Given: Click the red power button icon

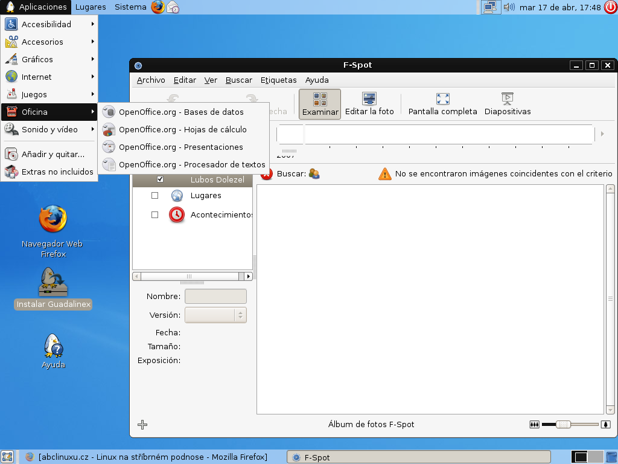Looking at the screenshot, I should pos(610,7).
